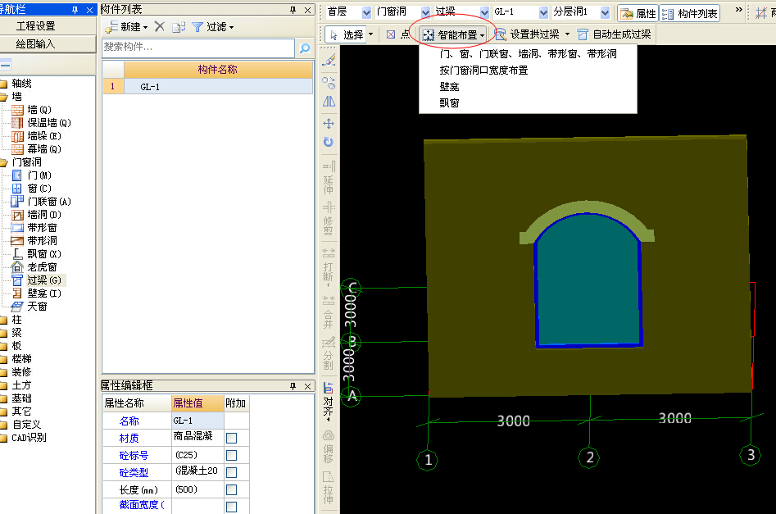Open the 绘图输入 tab
Viewport: 776px width, 514px height.
coord(48,44)
